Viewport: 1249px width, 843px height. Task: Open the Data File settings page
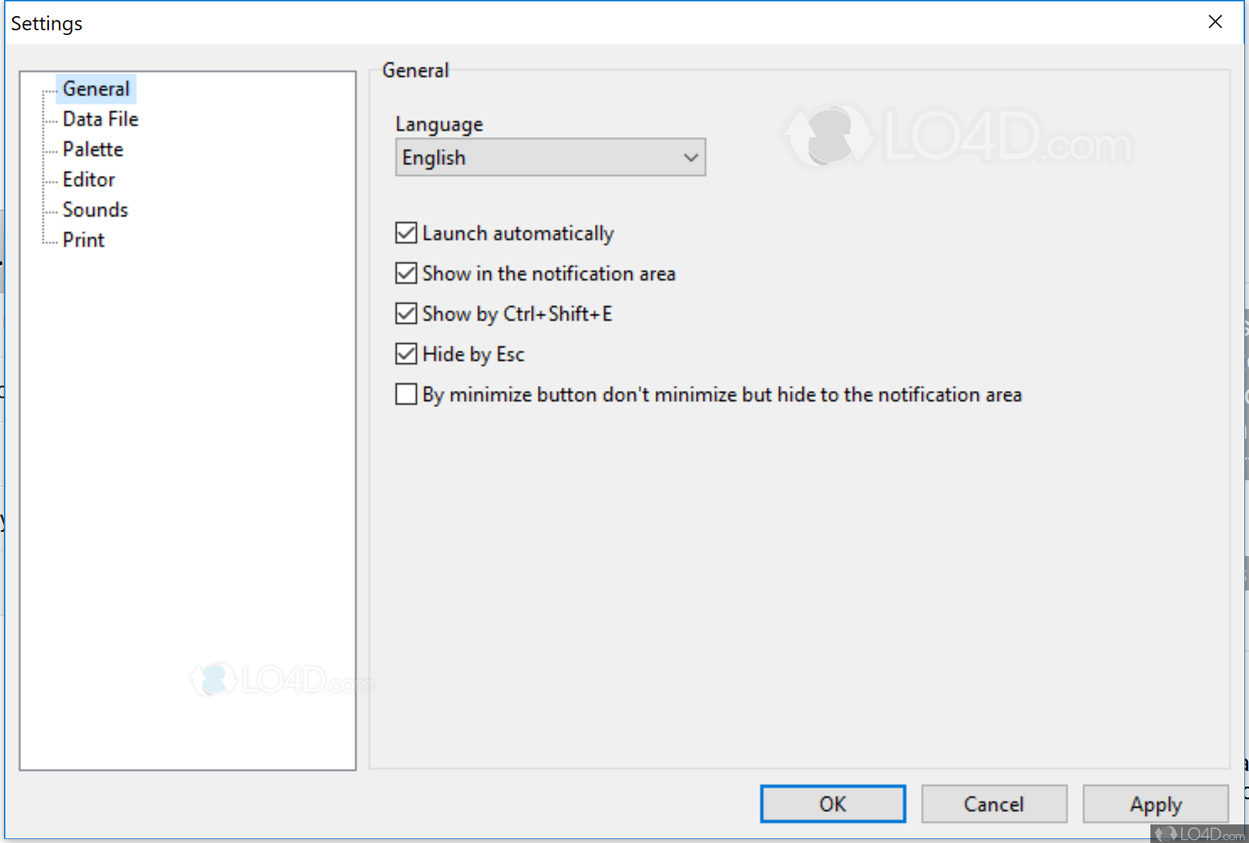(x=100, y=119)
